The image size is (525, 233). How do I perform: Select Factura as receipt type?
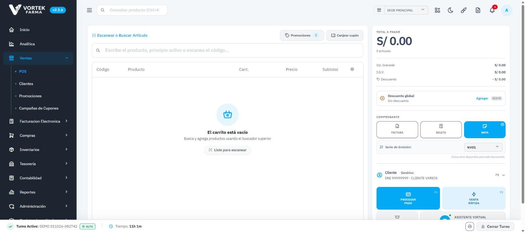[397, 130]
